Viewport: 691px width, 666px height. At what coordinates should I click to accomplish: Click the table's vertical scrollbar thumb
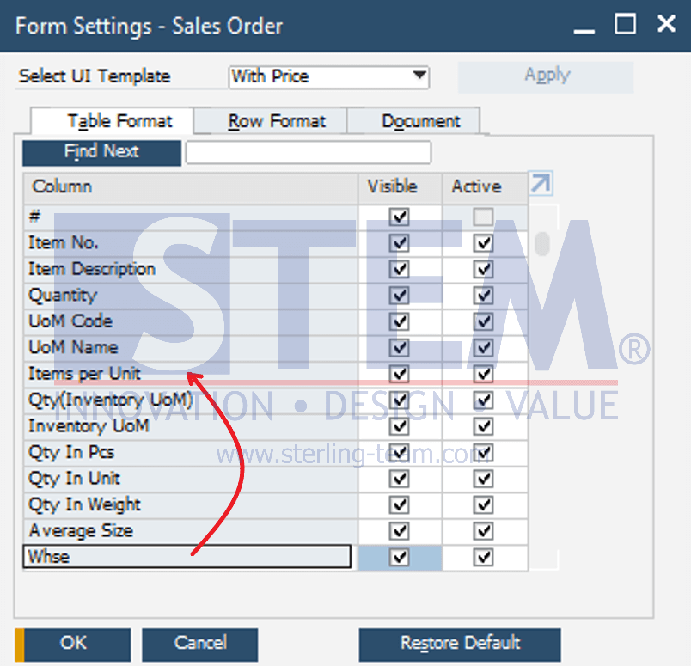[x=542, y=244]
